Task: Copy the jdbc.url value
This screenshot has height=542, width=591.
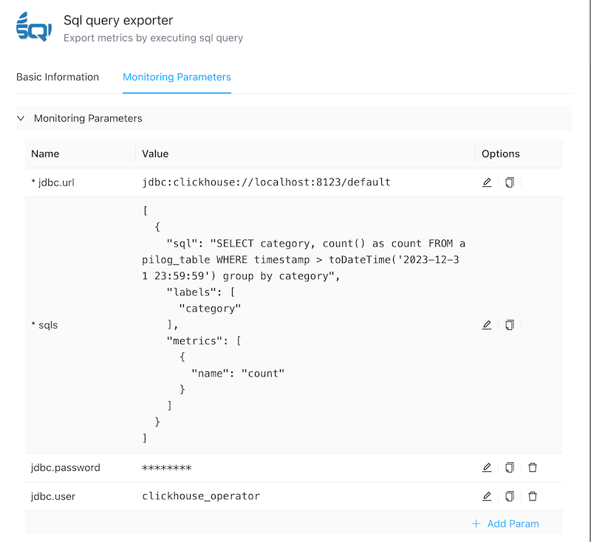Action: click(x=509, y=182)
